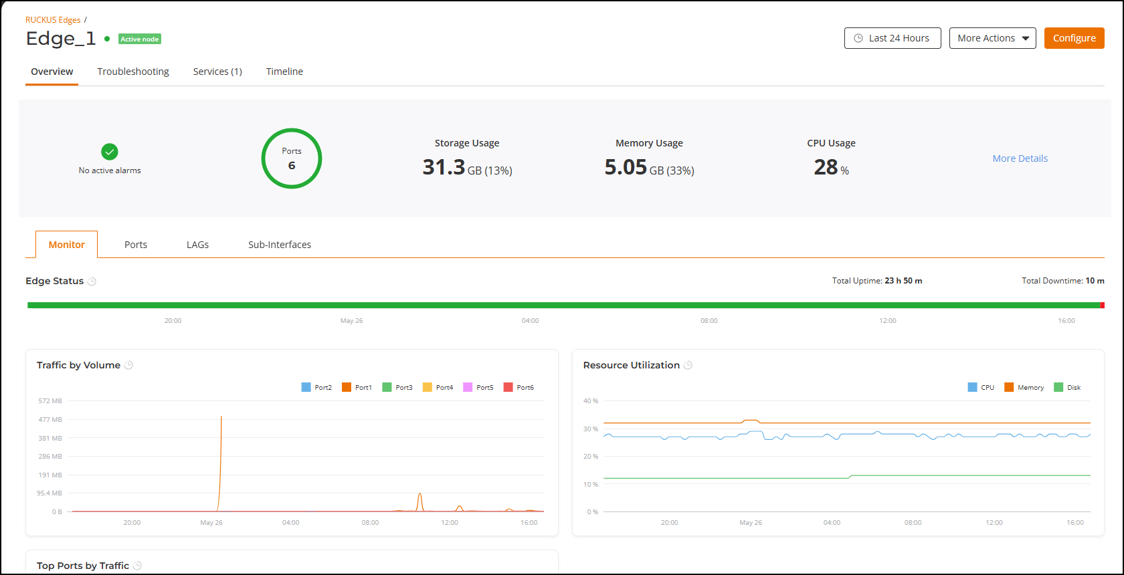Open the More Details link
The height and width of the screenshot is (575, 1124).
(1020, 158)
